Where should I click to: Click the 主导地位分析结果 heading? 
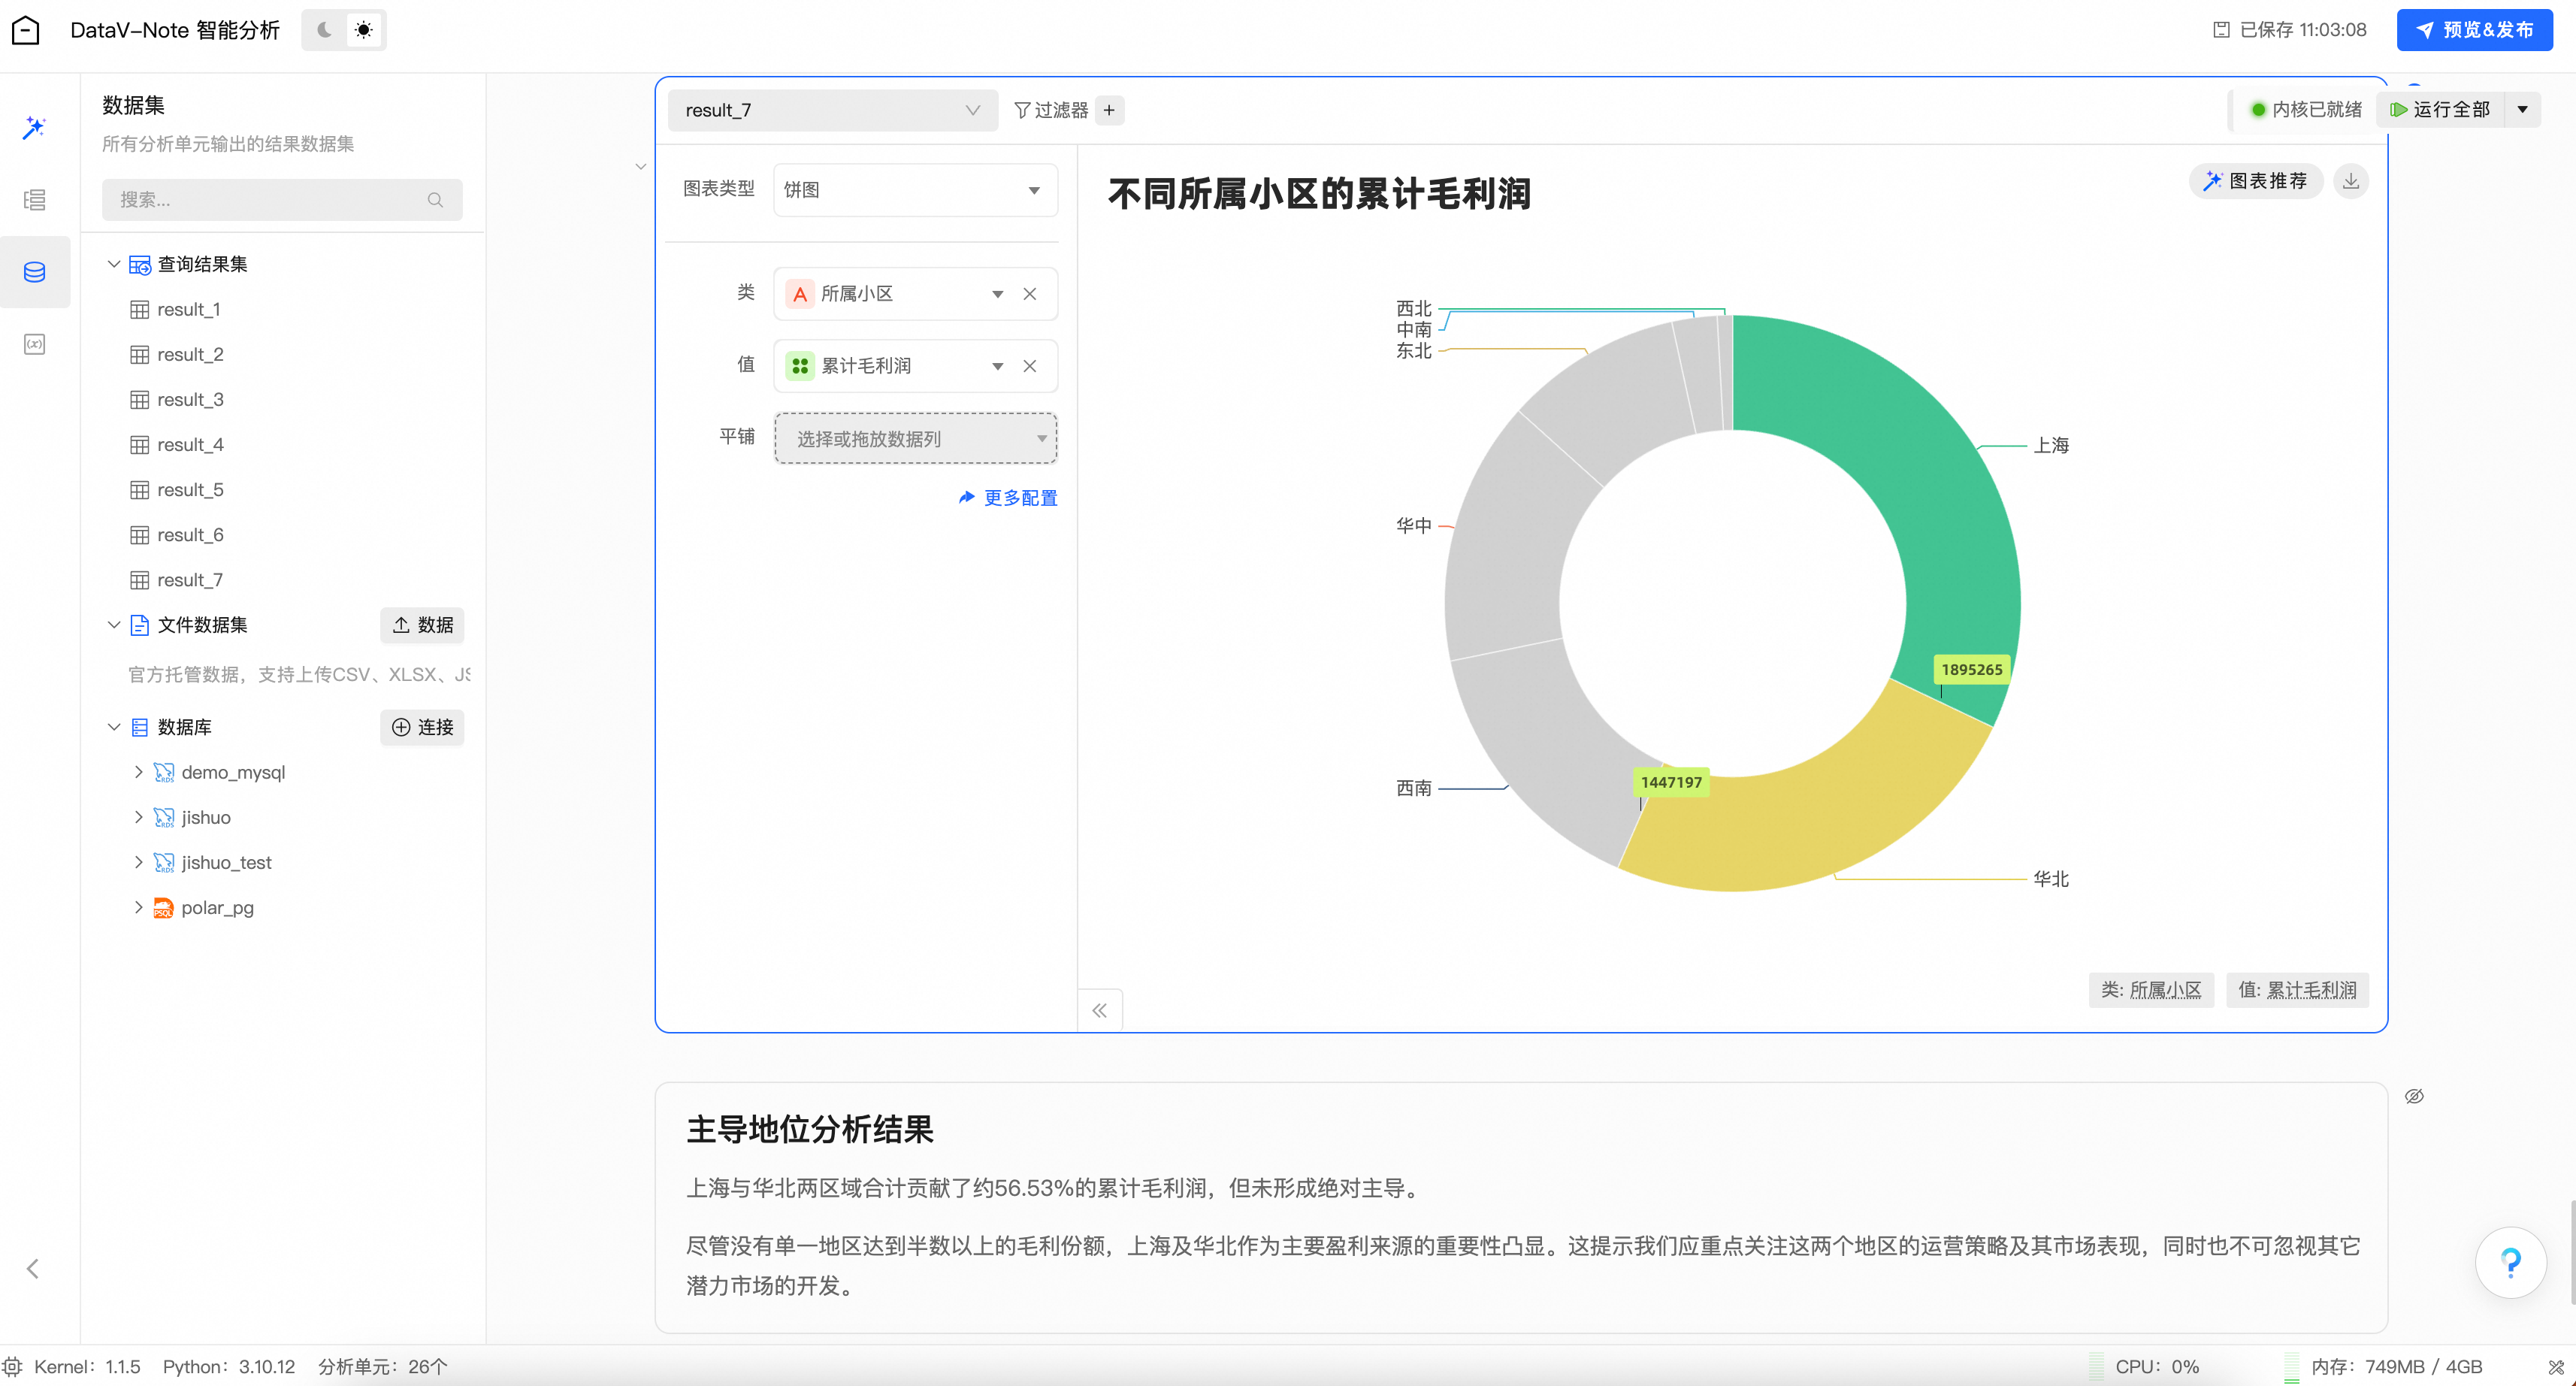[x=810, y=1129]
